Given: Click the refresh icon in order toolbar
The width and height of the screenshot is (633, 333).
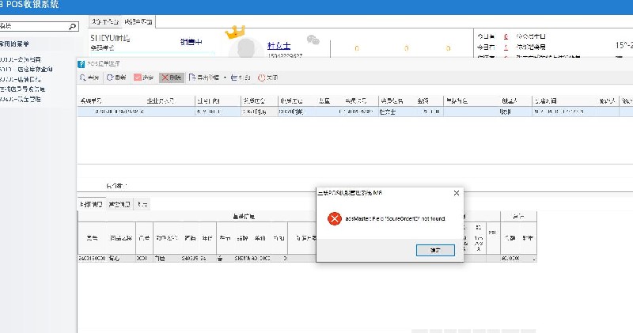Looking at the screenshot, I should coord(110,78).
